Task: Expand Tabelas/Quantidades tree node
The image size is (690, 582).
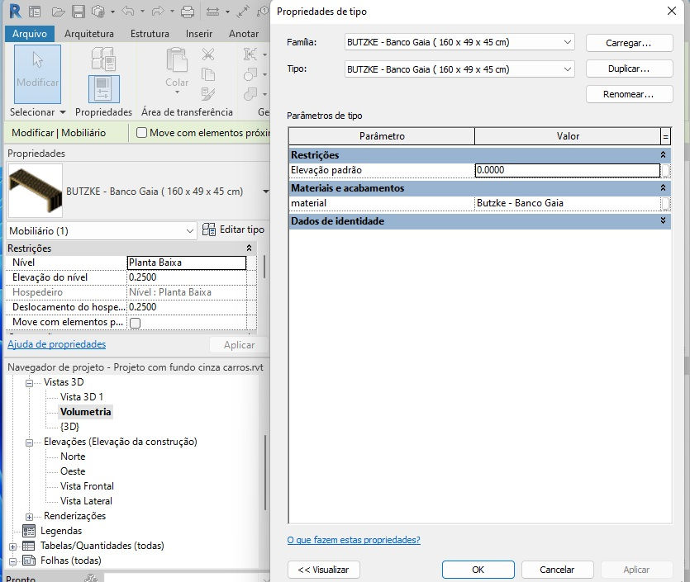Action: [12, 547]
